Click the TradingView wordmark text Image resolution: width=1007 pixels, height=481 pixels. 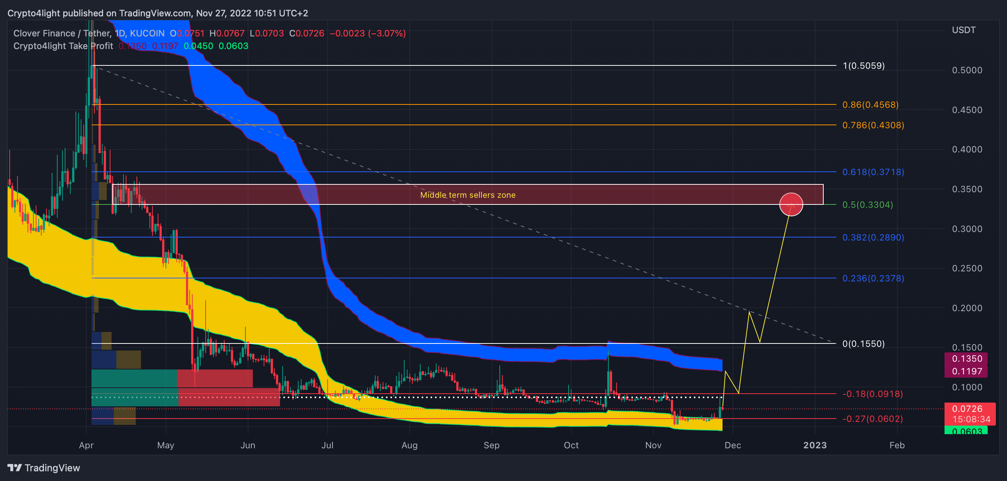[x=52, y=468]
